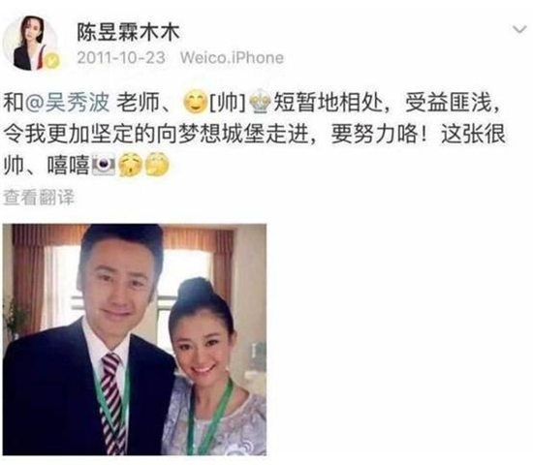Open the post options chevron dropdown

click(519, 30)
